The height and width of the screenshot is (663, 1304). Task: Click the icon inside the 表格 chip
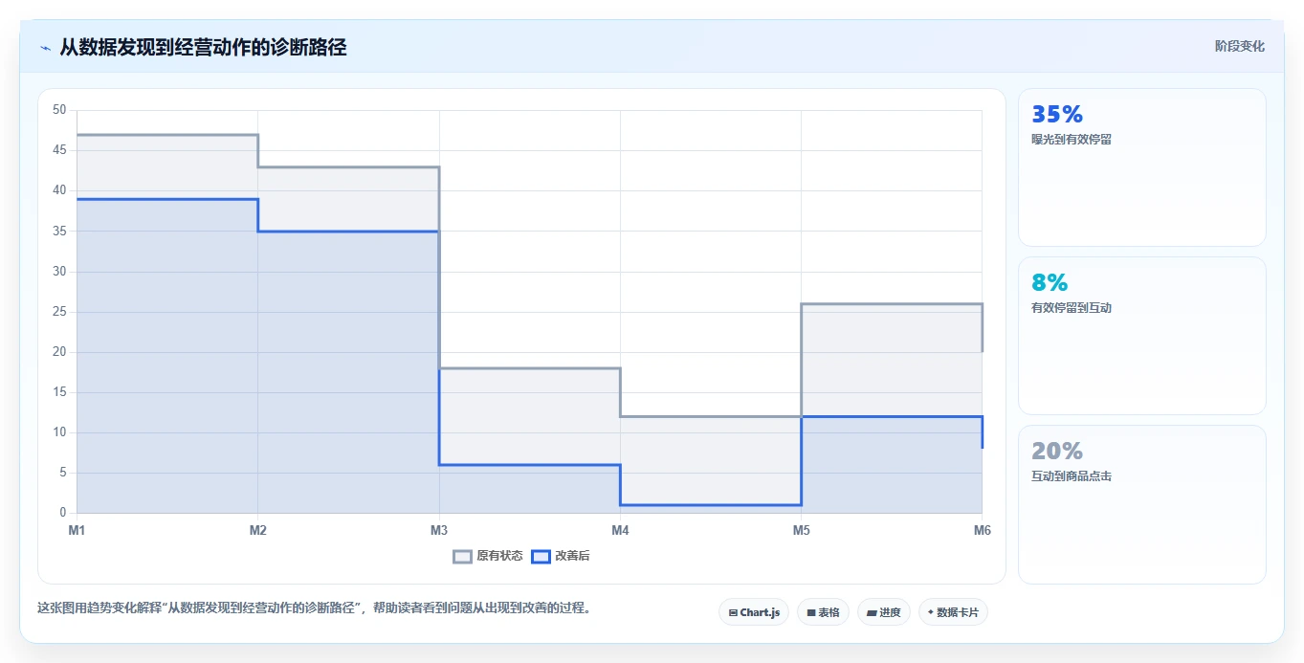[x=811, y=612]
